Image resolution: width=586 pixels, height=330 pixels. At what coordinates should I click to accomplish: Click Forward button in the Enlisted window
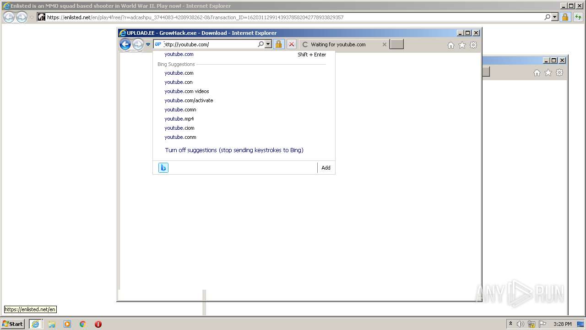coord(22,17)
